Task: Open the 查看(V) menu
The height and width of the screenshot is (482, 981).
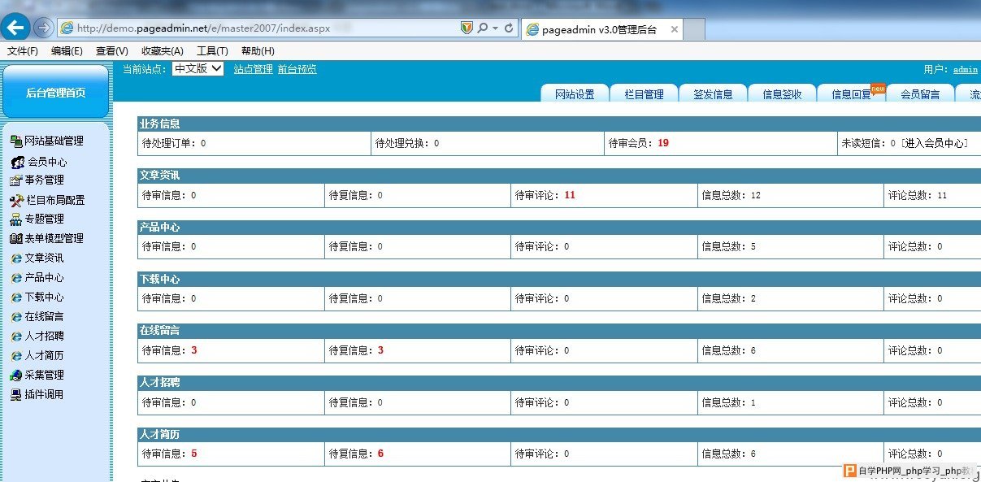Action: tap(112, 51)
